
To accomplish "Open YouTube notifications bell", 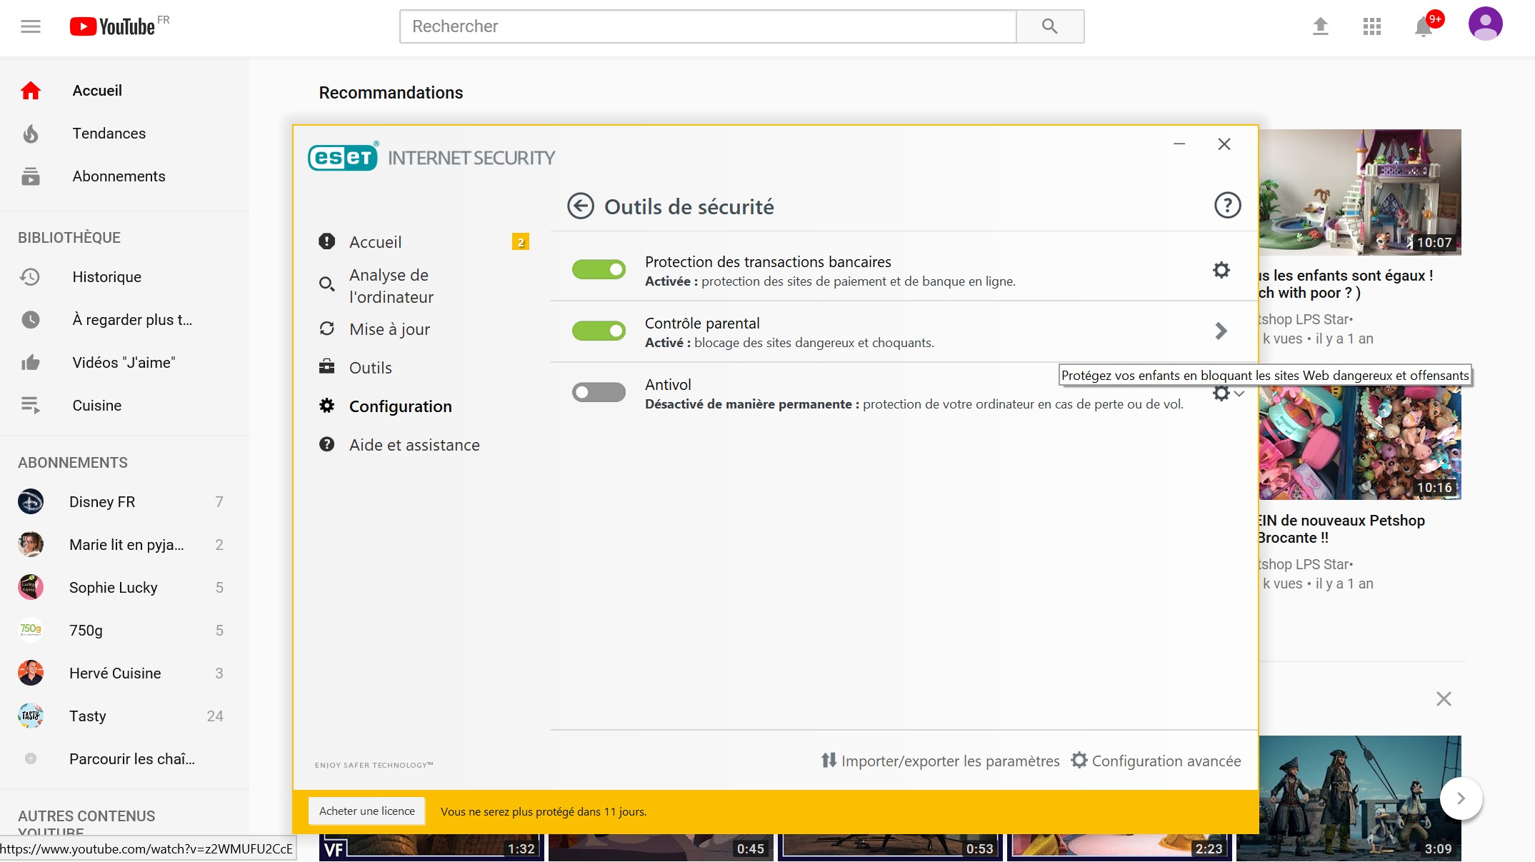I will pyautogui.click(x=1423, y=27).
